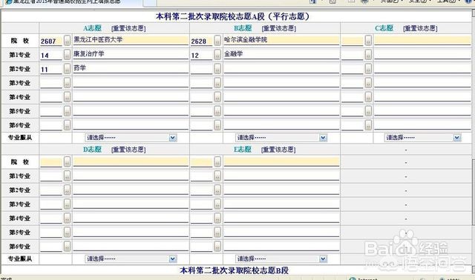Click B志愿 第5专业 lookup button
475x280 pixels.
point(217,111)
